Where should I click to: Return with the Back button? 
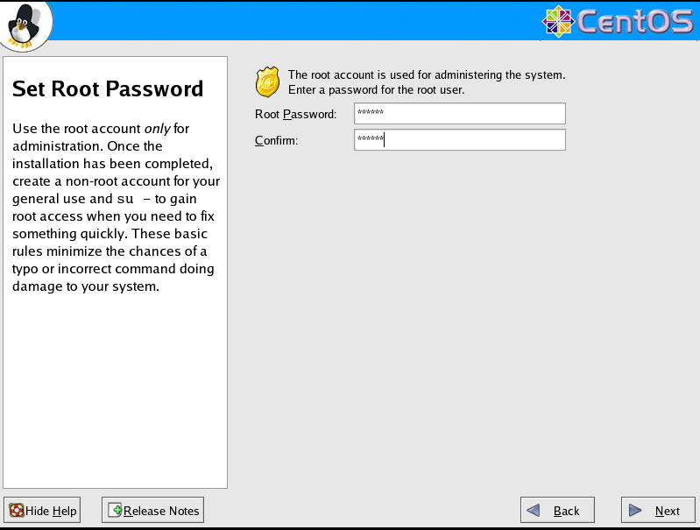point(557,510)
